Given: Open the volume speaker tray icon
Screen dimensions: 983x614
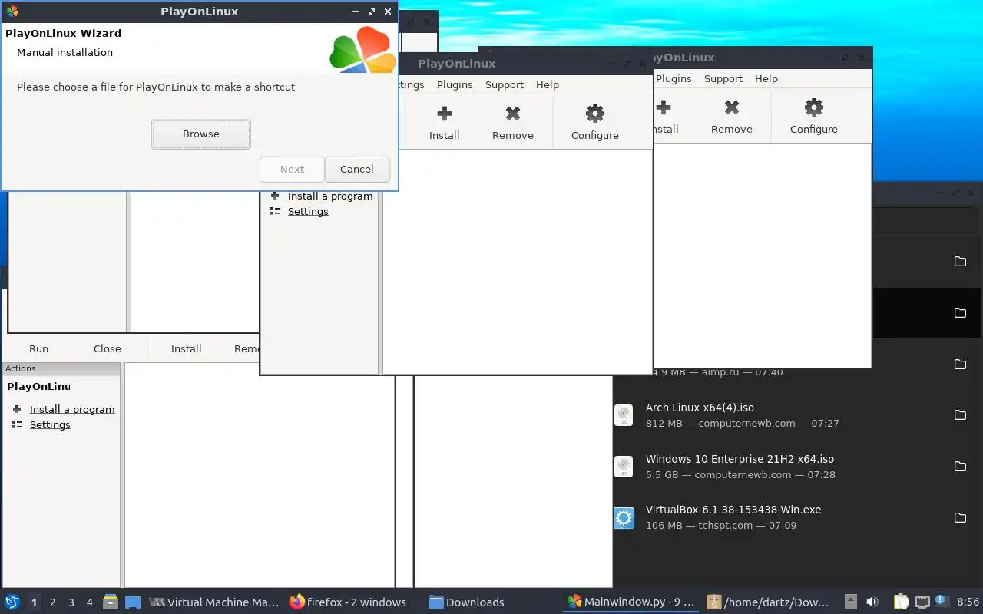Looking at the screenshot, I should [x=872, y=602].
